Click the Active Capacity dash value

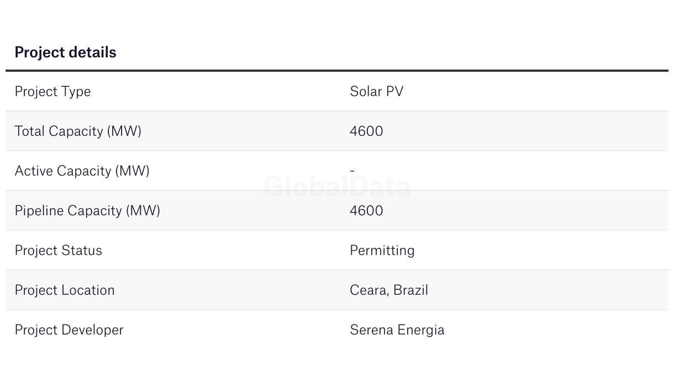tap(352, 171)
